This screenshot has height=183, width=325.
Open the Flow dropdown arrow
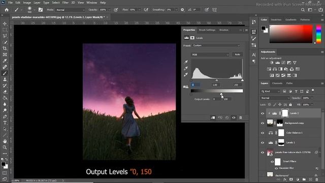[139, 10]
